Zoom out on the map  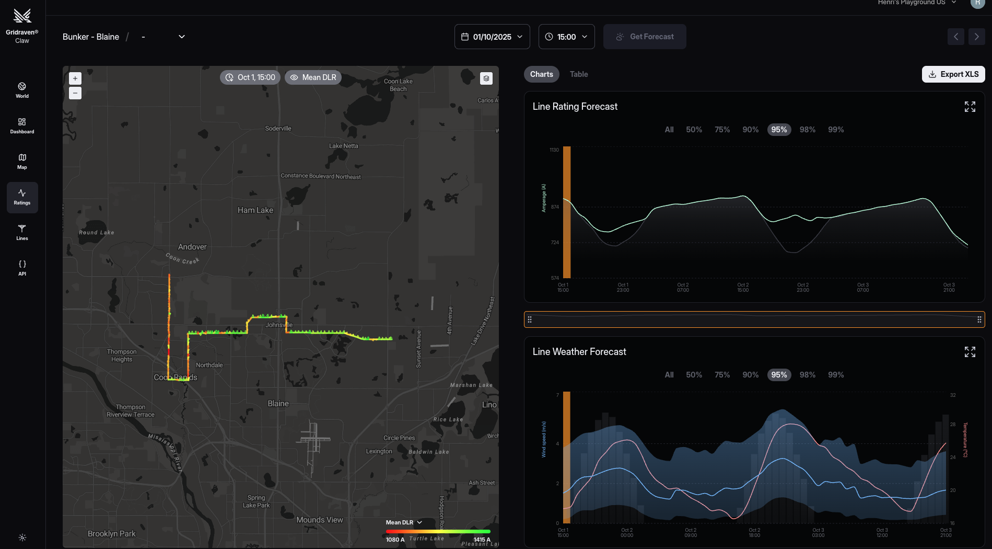coord(75,93)
